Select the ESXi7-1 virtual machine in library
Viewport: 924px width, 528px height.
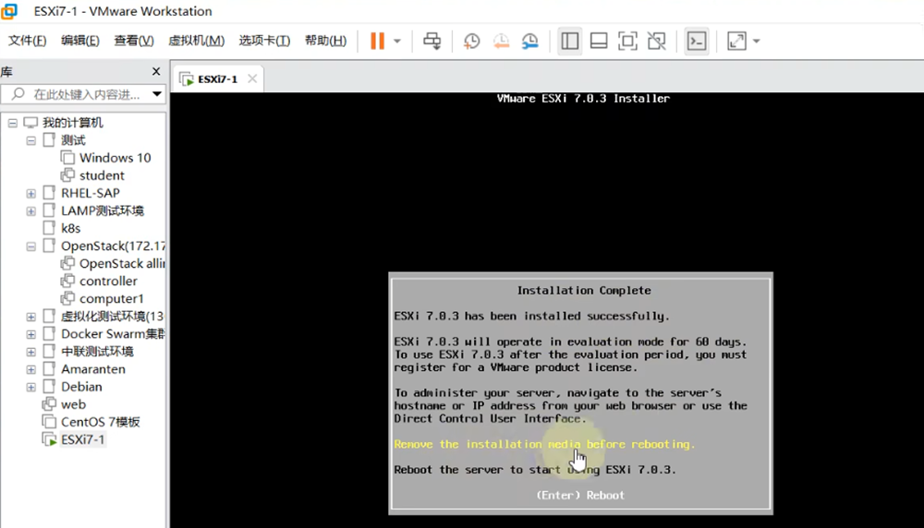[x=82, y=439]
